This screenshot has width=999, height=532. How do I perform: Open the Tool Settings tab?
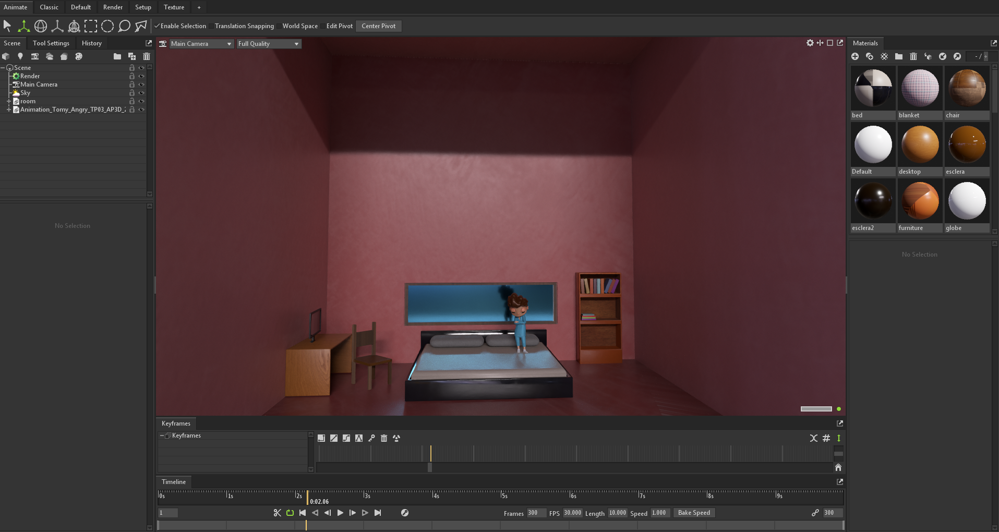[x=51, y=43]
